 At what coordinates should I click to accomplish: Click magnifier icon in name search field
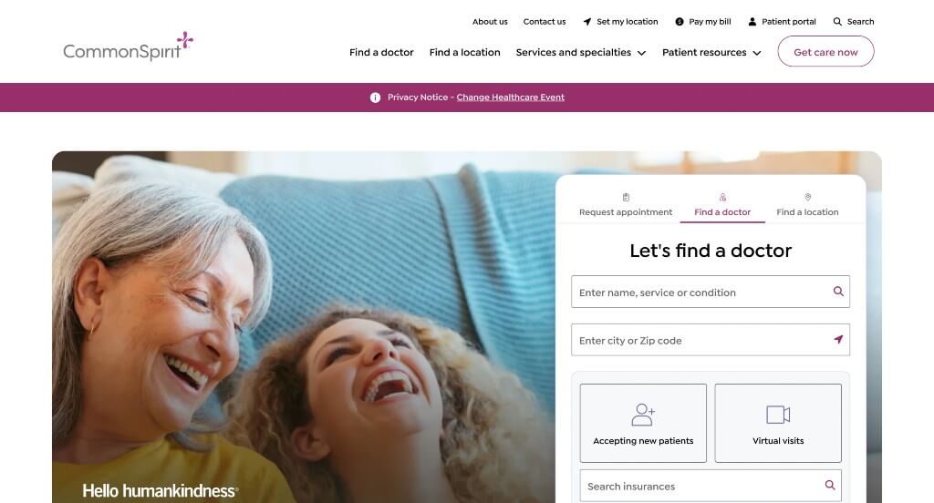[838, 292]
